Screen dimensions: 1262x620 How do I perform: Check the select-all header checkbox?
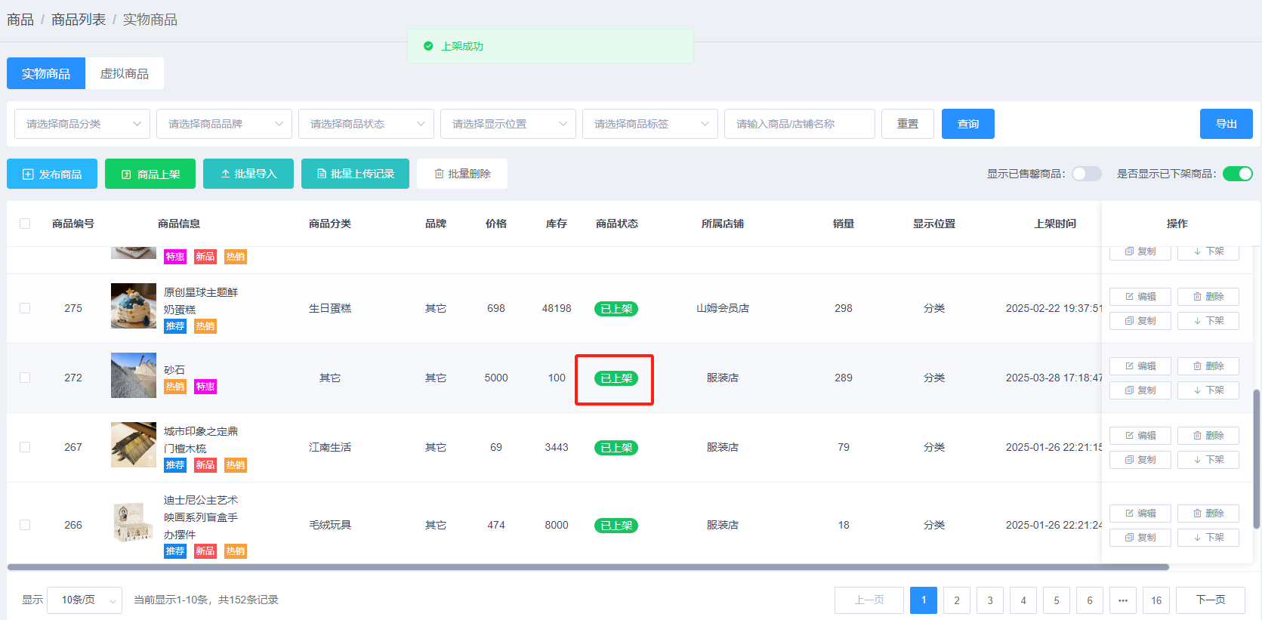coord(25,224)
